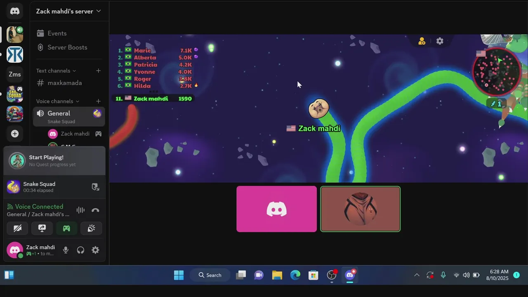
Task: Open the Zms server in sidebar
Action: [x=15, y=74]
